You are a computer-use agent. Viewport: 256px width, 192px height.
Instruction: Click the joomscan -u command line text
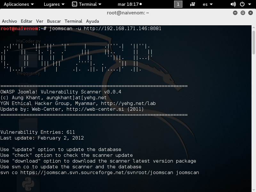tap(105, 28)
